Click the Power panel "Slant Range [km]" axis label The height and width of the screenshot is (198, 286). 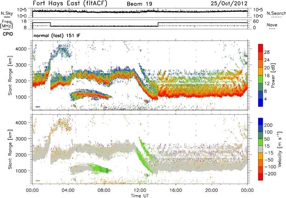[10, 75]
